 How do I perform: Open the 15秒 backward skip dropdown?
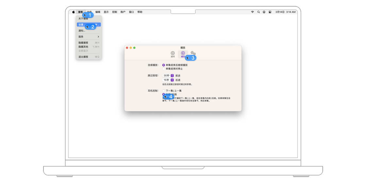[x=172, y=80]
